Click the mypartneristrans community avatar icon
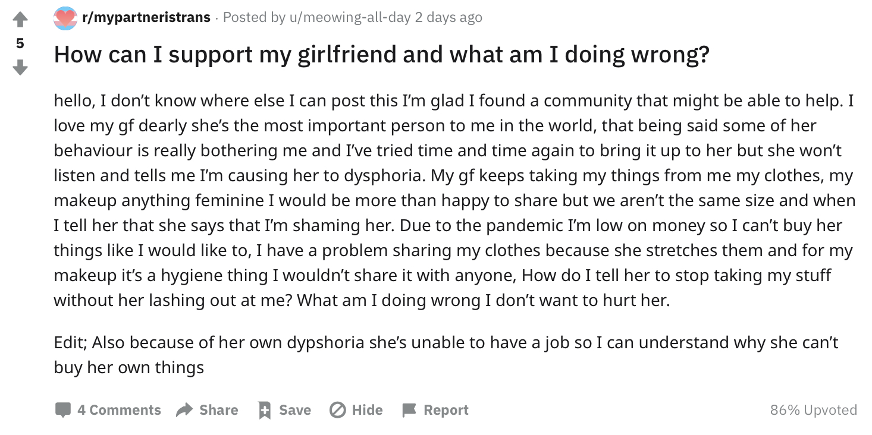Screen dimensions: 872x435 (65, 17)
